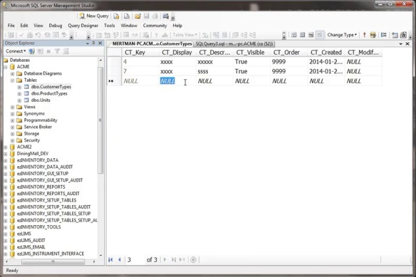Toggle the Object Explorer auto-hide pin
416x277 pixels.
tap(94, 43)
